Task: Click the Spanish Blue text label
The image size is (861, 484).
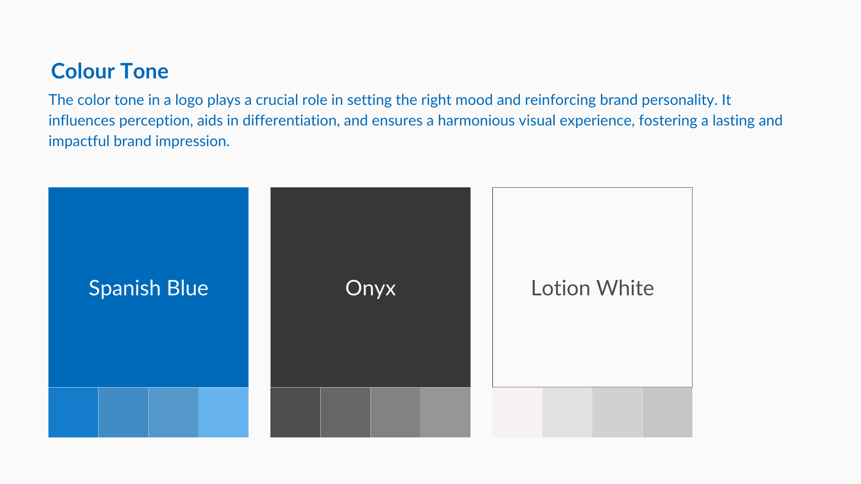Action: point(148,288)
